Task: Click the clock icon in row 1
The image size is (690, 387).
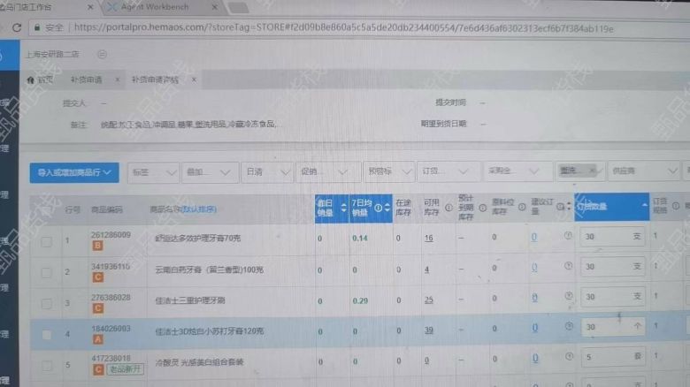Action: (568, 236)
